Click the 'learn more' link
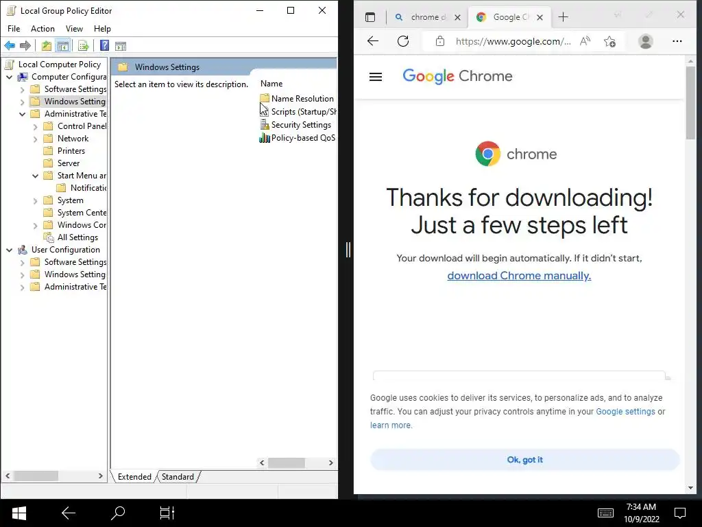 pos(390,425)
